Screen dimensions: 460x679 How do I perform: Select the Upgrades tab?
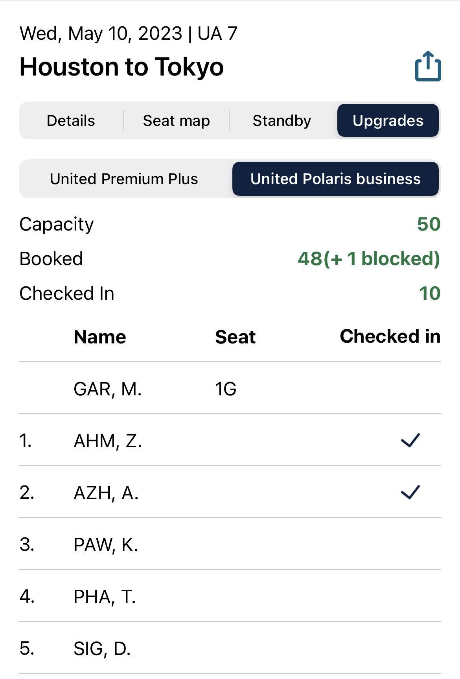(388, 121)
